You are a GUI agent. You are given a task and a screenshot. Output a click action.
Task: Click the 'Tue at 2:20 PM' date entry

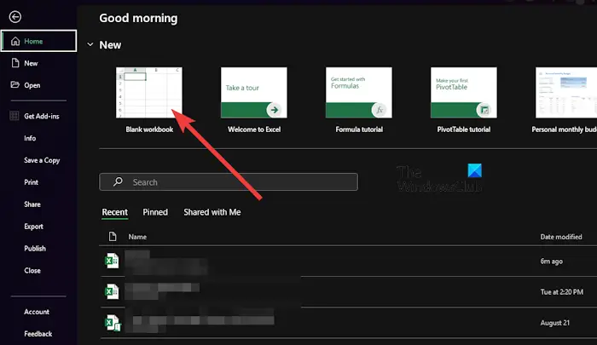click(x=561, y=292)
